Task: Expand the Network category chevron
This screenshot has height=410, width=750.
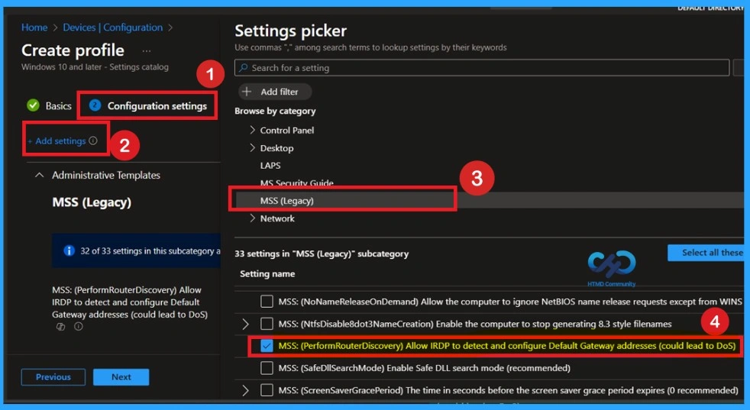Action: tap(253, 218)
